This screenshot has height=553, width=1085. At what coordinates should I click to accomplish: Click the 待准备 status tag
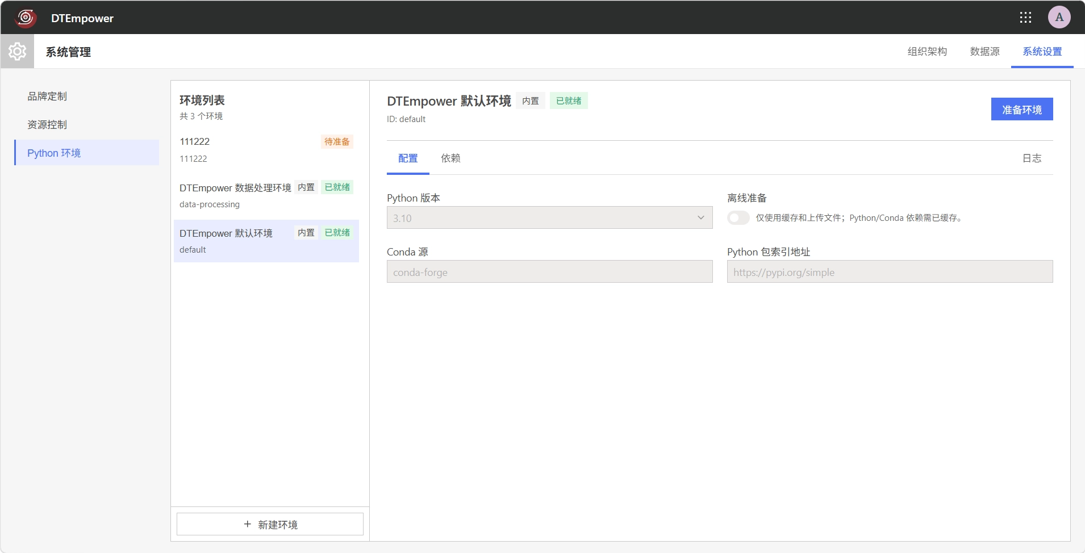click(337, 141)
